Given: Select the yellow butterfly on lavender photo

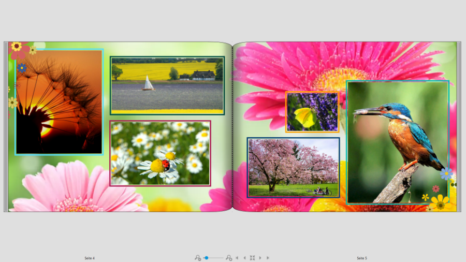Looking at the screenshot, I should (x=312, y=112).
